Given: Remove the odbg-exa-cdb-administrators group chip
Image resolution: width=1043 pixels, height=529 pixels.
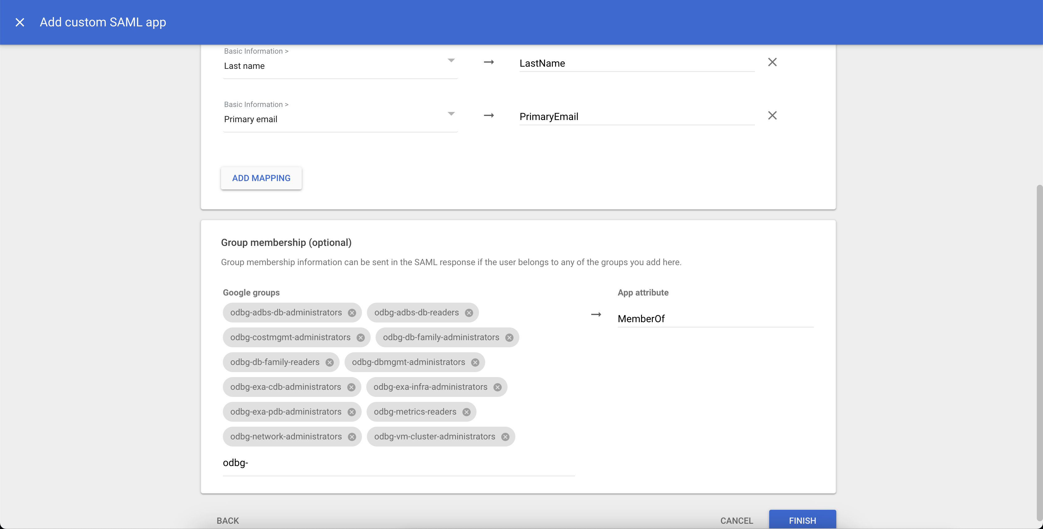Looking at the screenshot, I should click(x=351, y=387).
